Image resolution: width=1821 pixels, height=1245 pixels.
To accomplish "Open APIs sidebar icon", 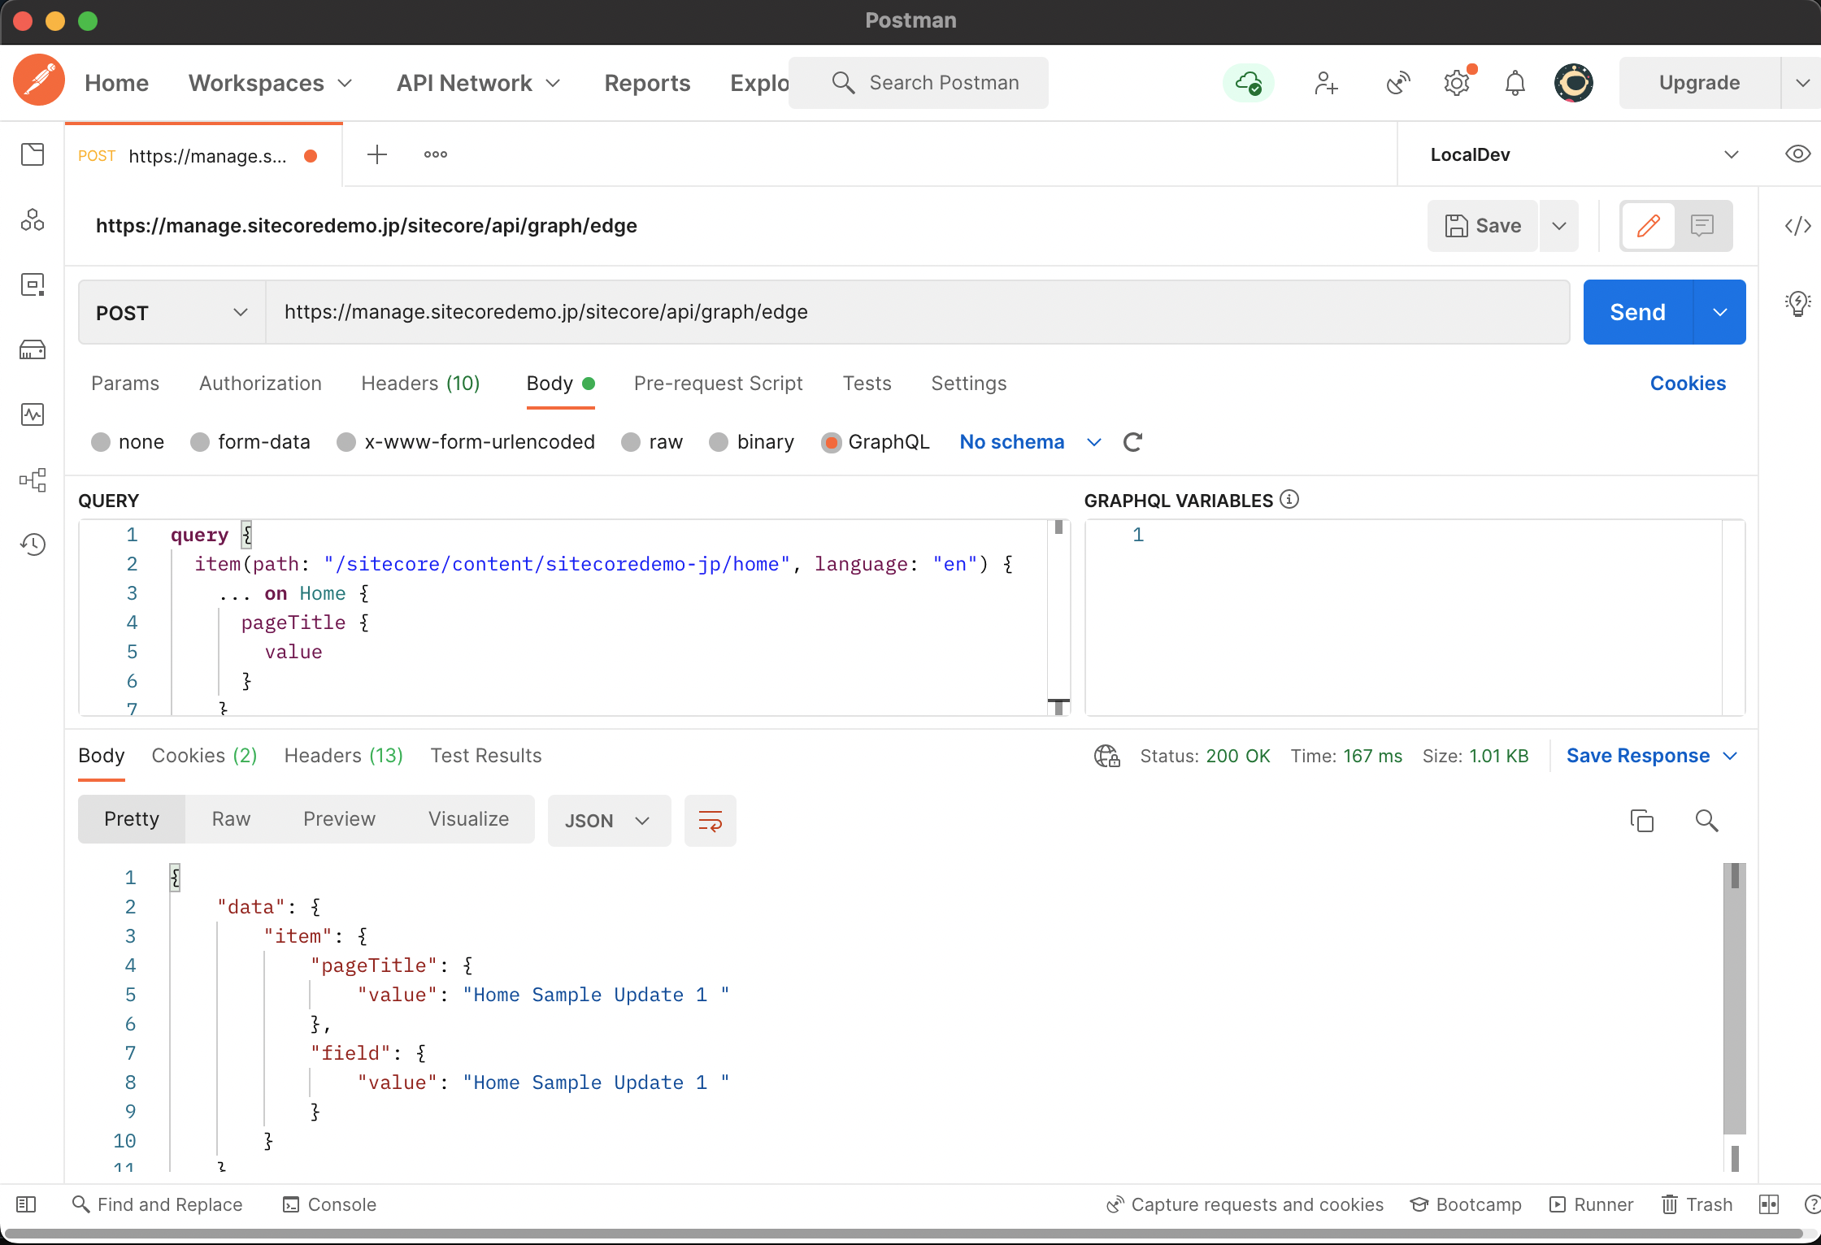I will point(33,219).
